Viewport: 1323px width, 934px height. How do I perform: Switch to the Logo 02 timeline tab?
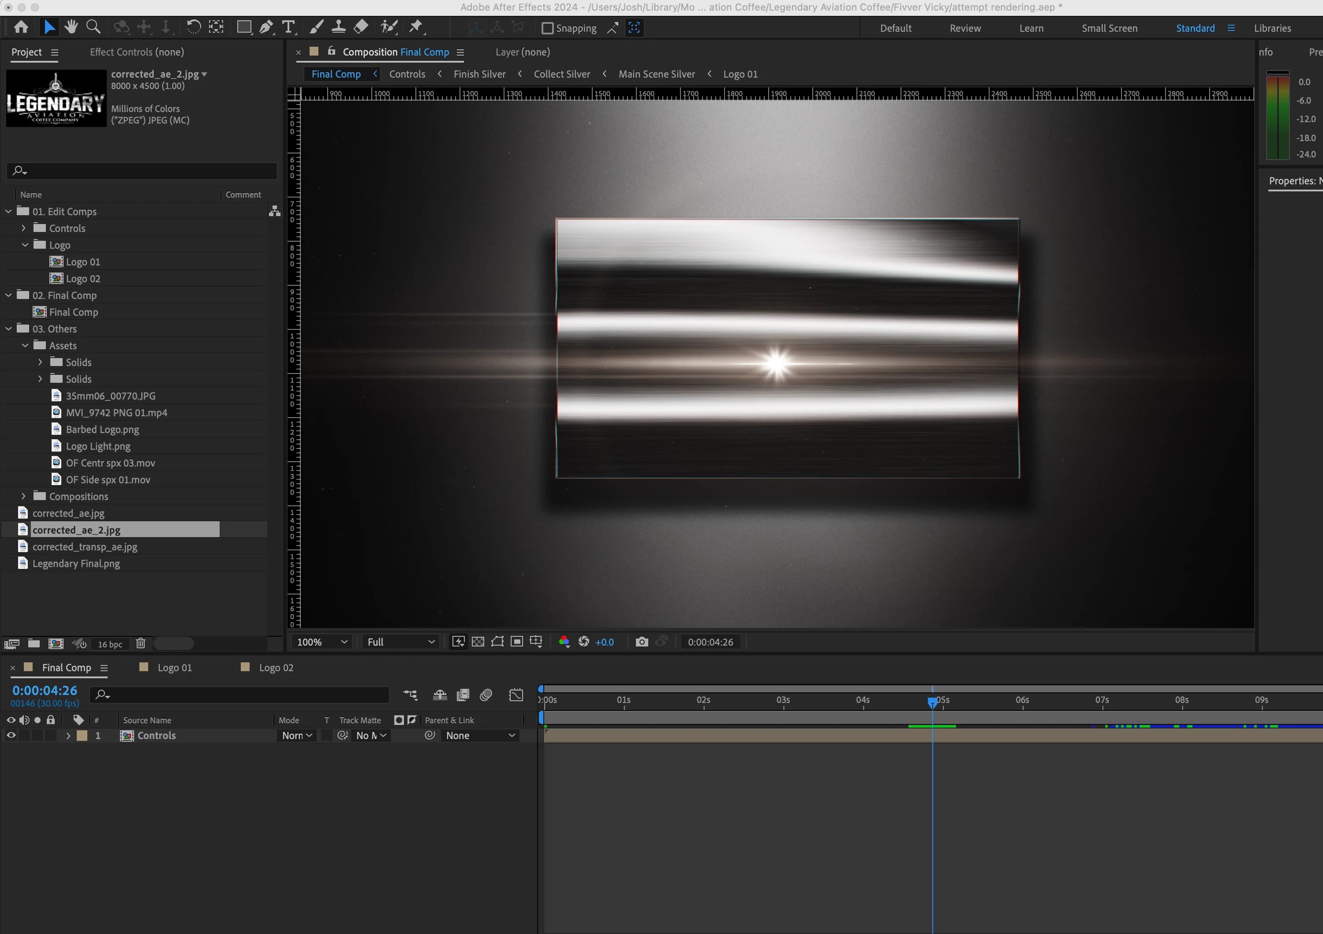click(x=276, y=667)
